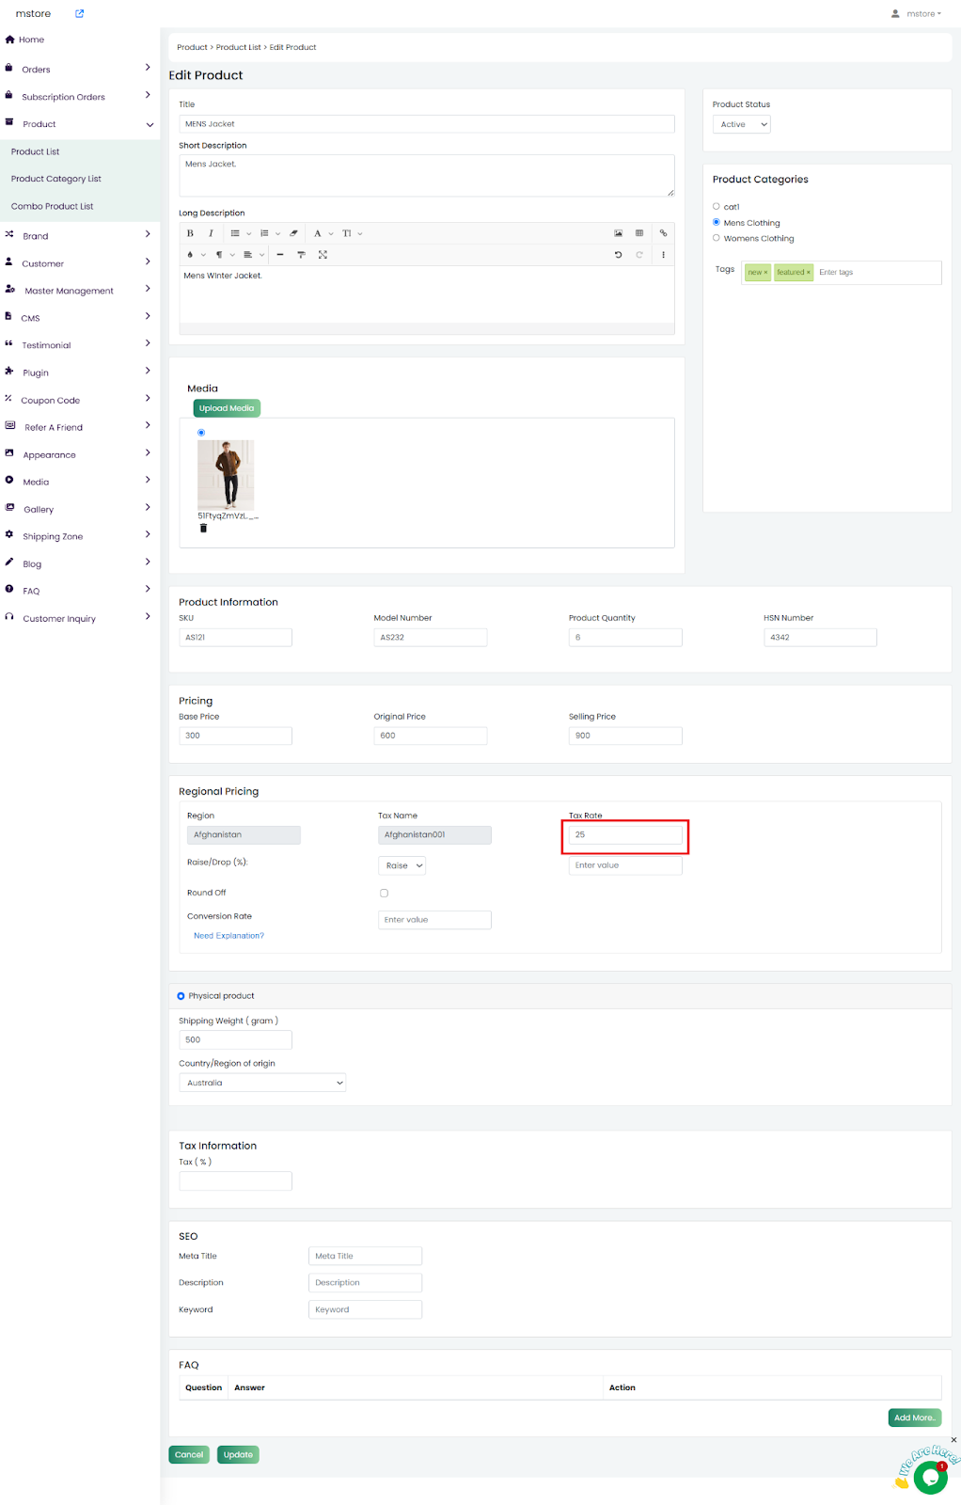
Task: Delete the uploaded jacket image via trash icon
Action: (203, 529)
